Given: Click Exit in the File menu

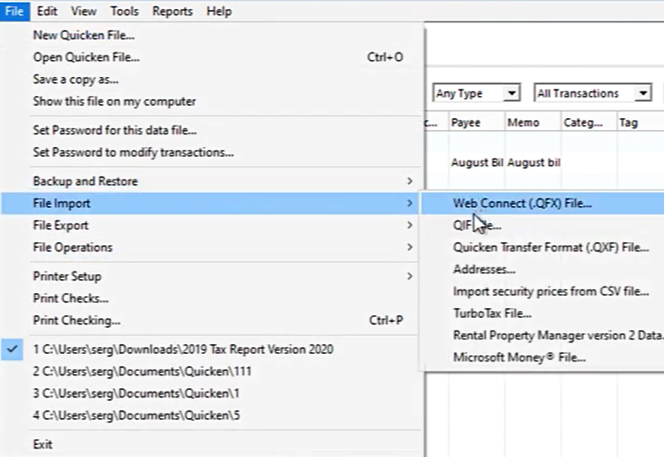Looking at the screenshot, I should click(x=211, y=444).
